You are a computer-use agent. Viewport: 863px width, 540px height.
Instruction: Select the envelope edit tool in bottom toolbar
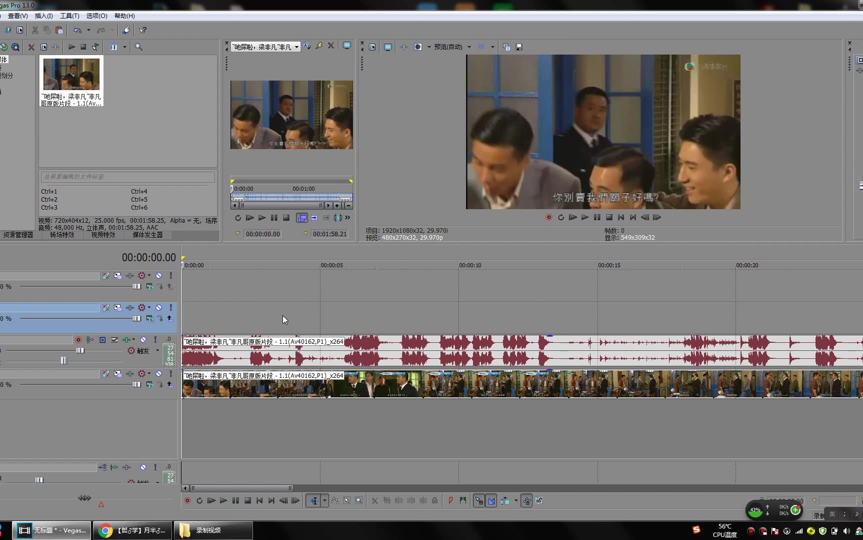334,500
